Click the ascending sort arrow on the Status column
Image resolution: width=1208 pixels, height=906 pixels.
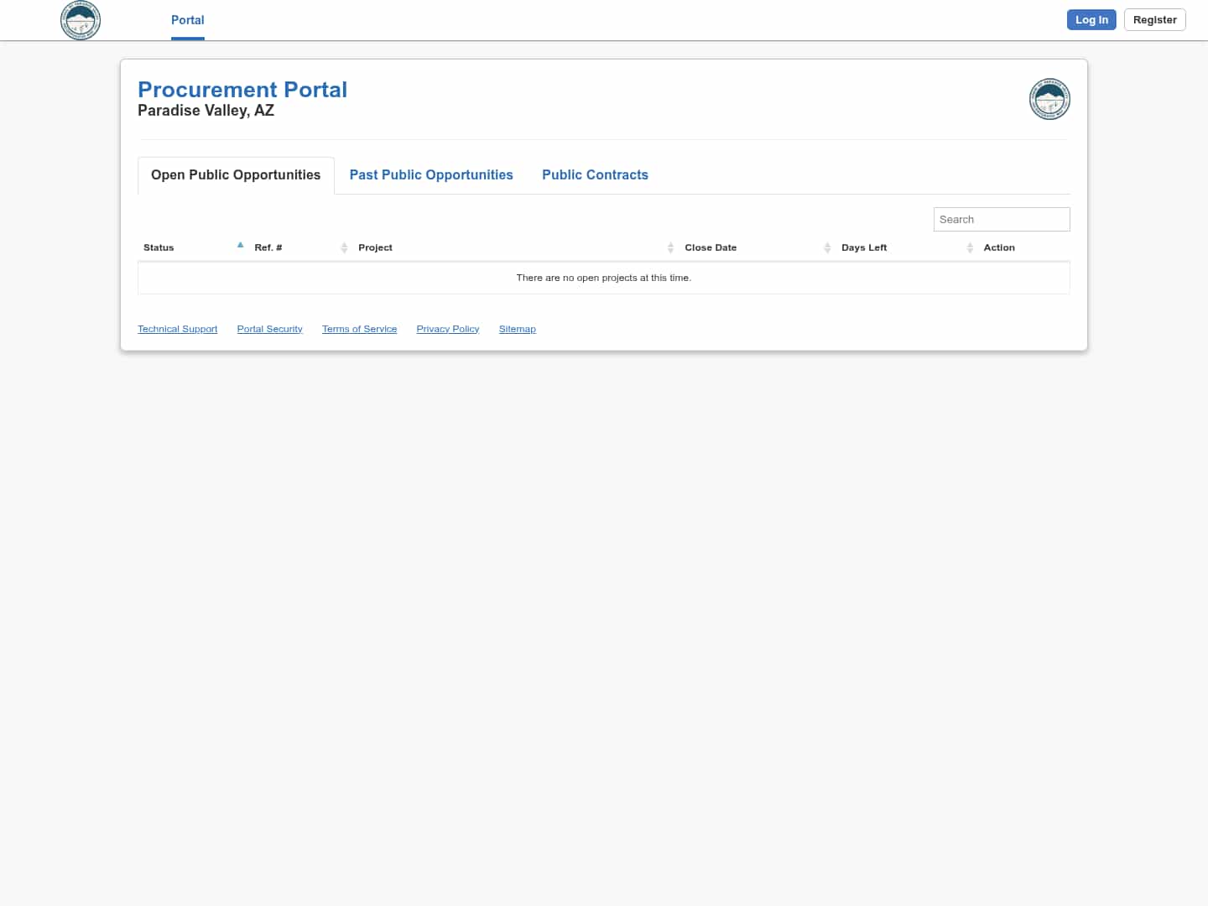point(241,245)
